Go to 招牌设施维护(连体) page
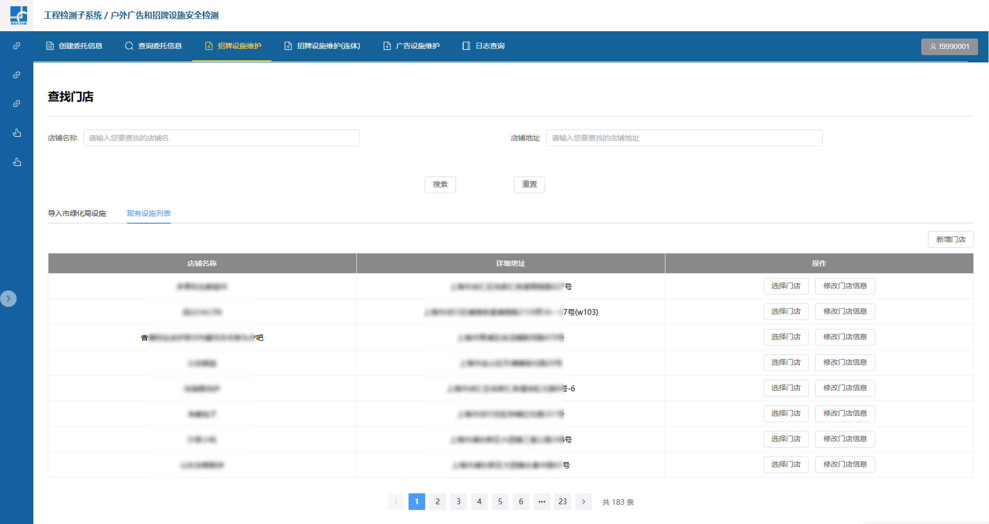This screenshot has height=524, width=989. click(x=322, y=46)
